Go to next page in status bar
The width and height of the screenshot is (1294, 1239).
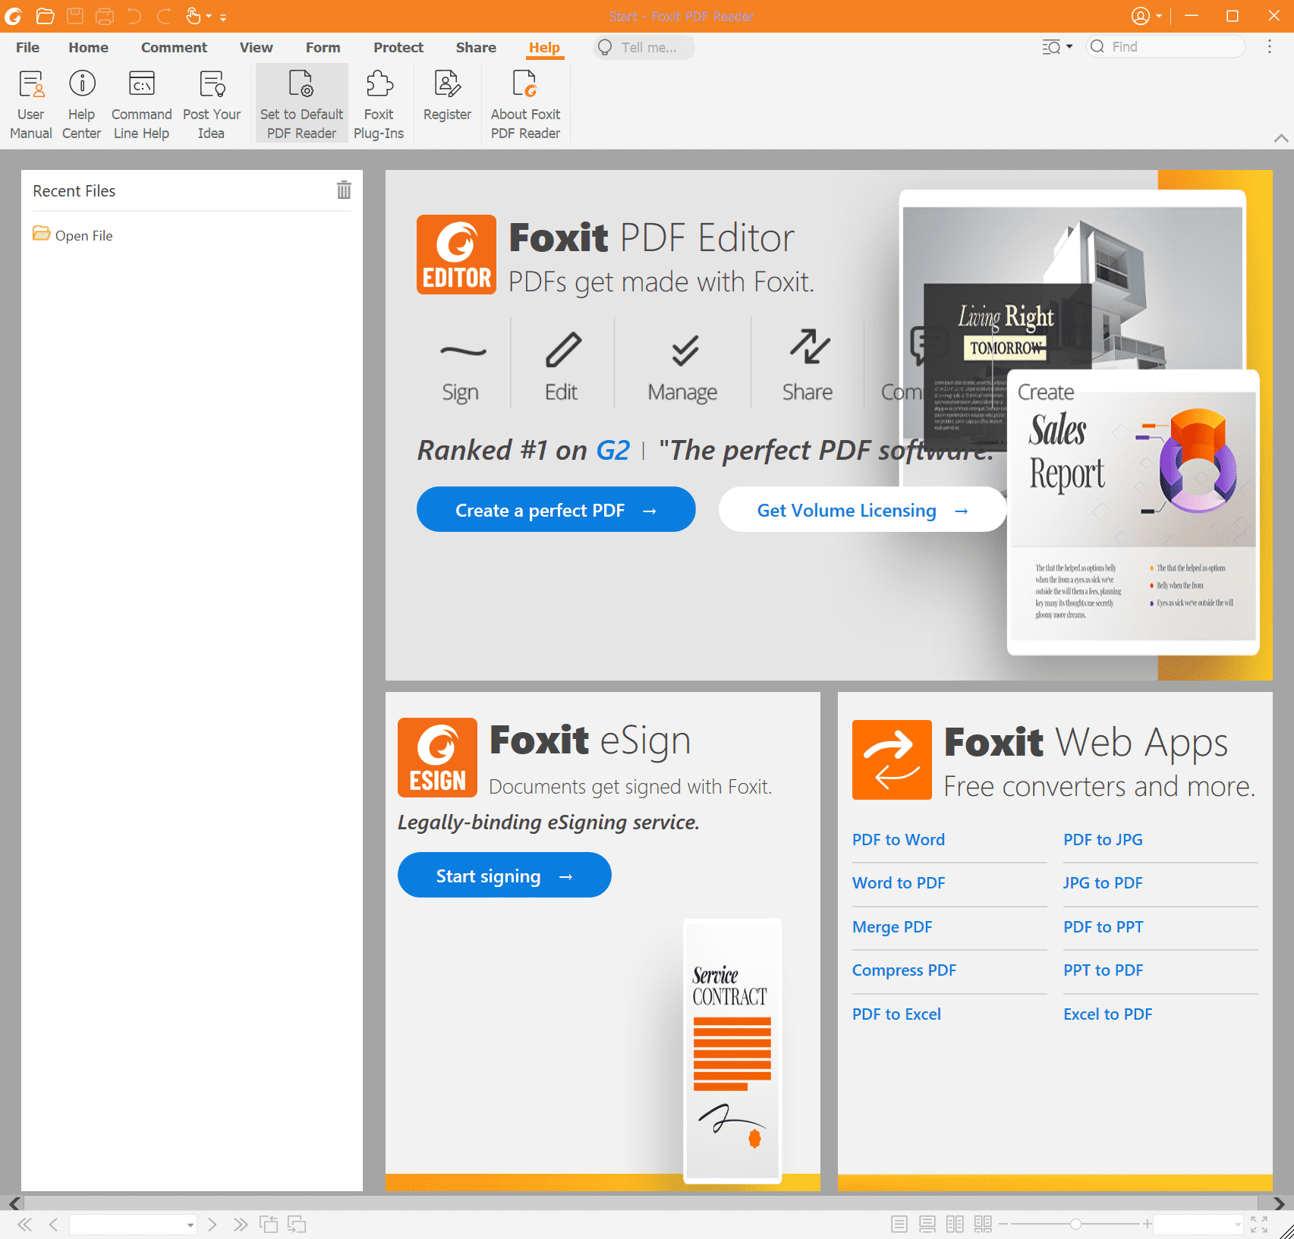(x=213, y=1224)
